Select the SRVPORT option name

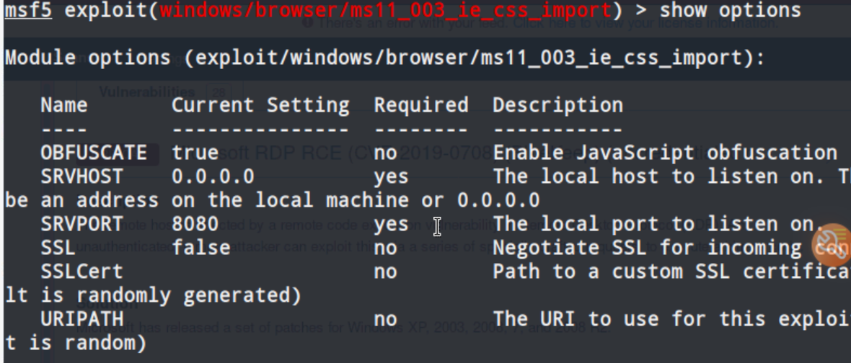tap(82, 224)
